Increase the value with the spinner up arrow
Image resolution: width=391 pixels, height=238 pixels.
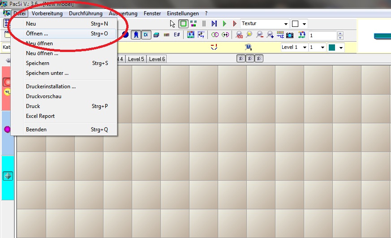coord(340,33)
